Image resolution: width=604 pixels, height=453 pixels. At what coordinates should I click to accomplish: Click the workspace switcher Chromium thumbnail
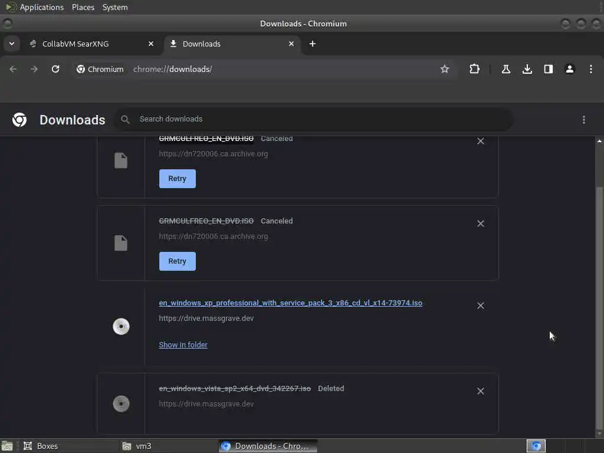pyautogui.click(x=536, y=446)
